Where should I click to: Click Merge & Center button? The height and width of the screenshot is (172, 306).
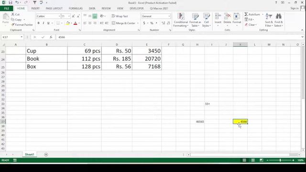123,23
